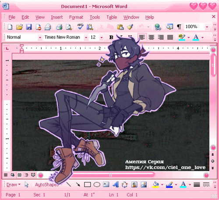This screenshot has height=200, width=219.
Task: Apply yellow Fill Color bucket
Action: coord(155,185)
